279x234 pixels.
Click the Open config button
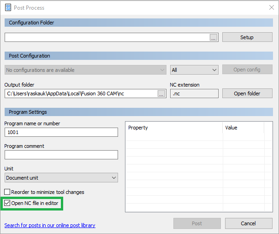(247, 70)
